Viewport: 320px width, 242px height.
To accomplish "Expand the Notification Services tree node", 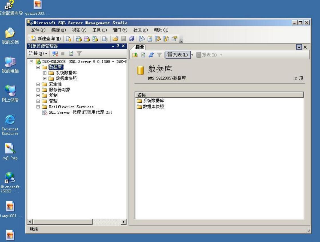I will click(x=38, y=107).
